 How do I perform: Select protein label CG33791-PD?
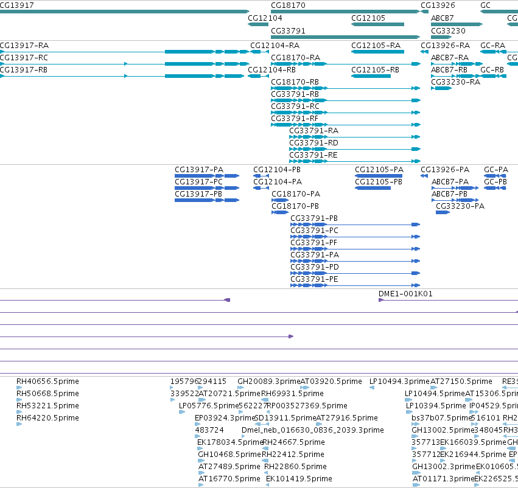coord(315,267)
